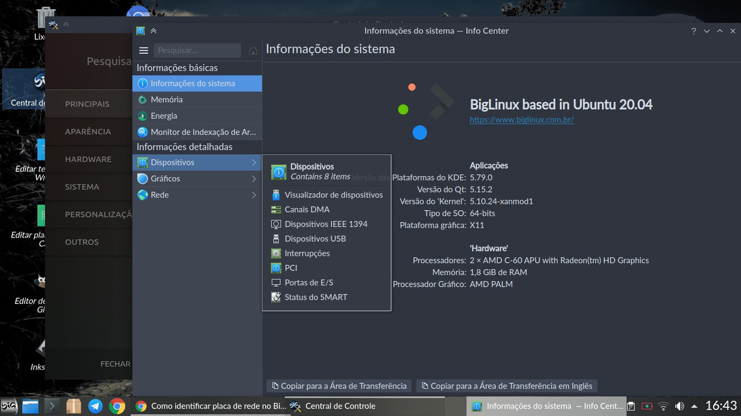Viewport: 741px width, 416px height.
Task: Select SISTEMA in Central de Controle window
Action: pos(87,187)
